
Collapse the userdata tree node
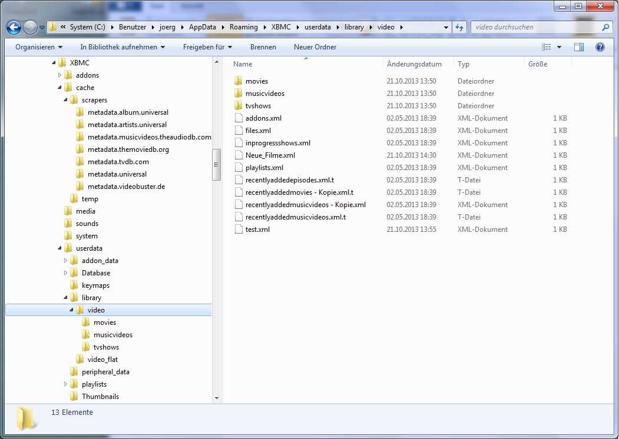(59, 248)
